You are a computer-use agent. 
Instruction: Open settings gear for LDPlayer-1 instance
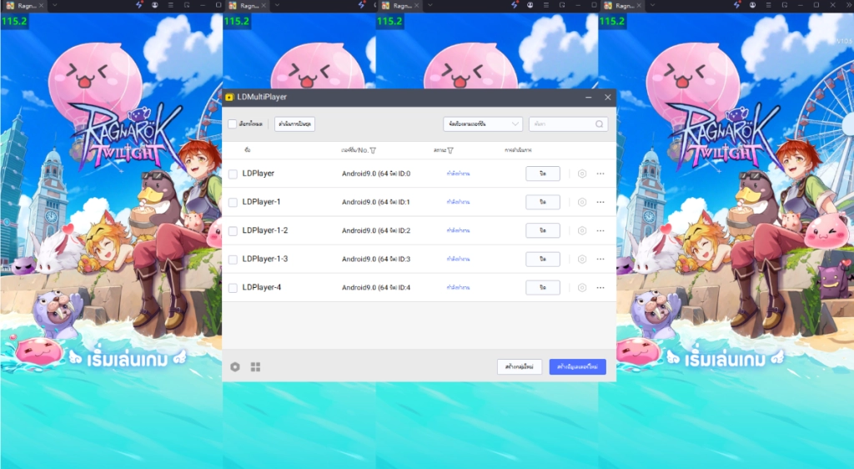(x=582, y=202)
